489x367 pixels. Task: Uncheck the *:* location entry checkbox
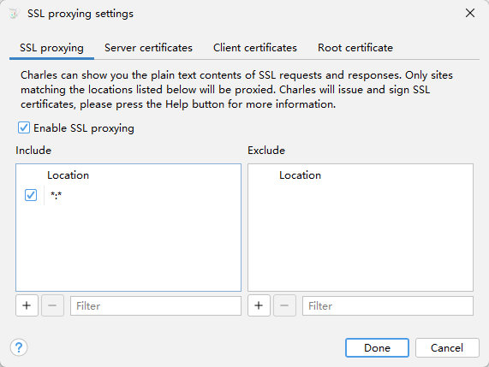click(x=31, y=195)
